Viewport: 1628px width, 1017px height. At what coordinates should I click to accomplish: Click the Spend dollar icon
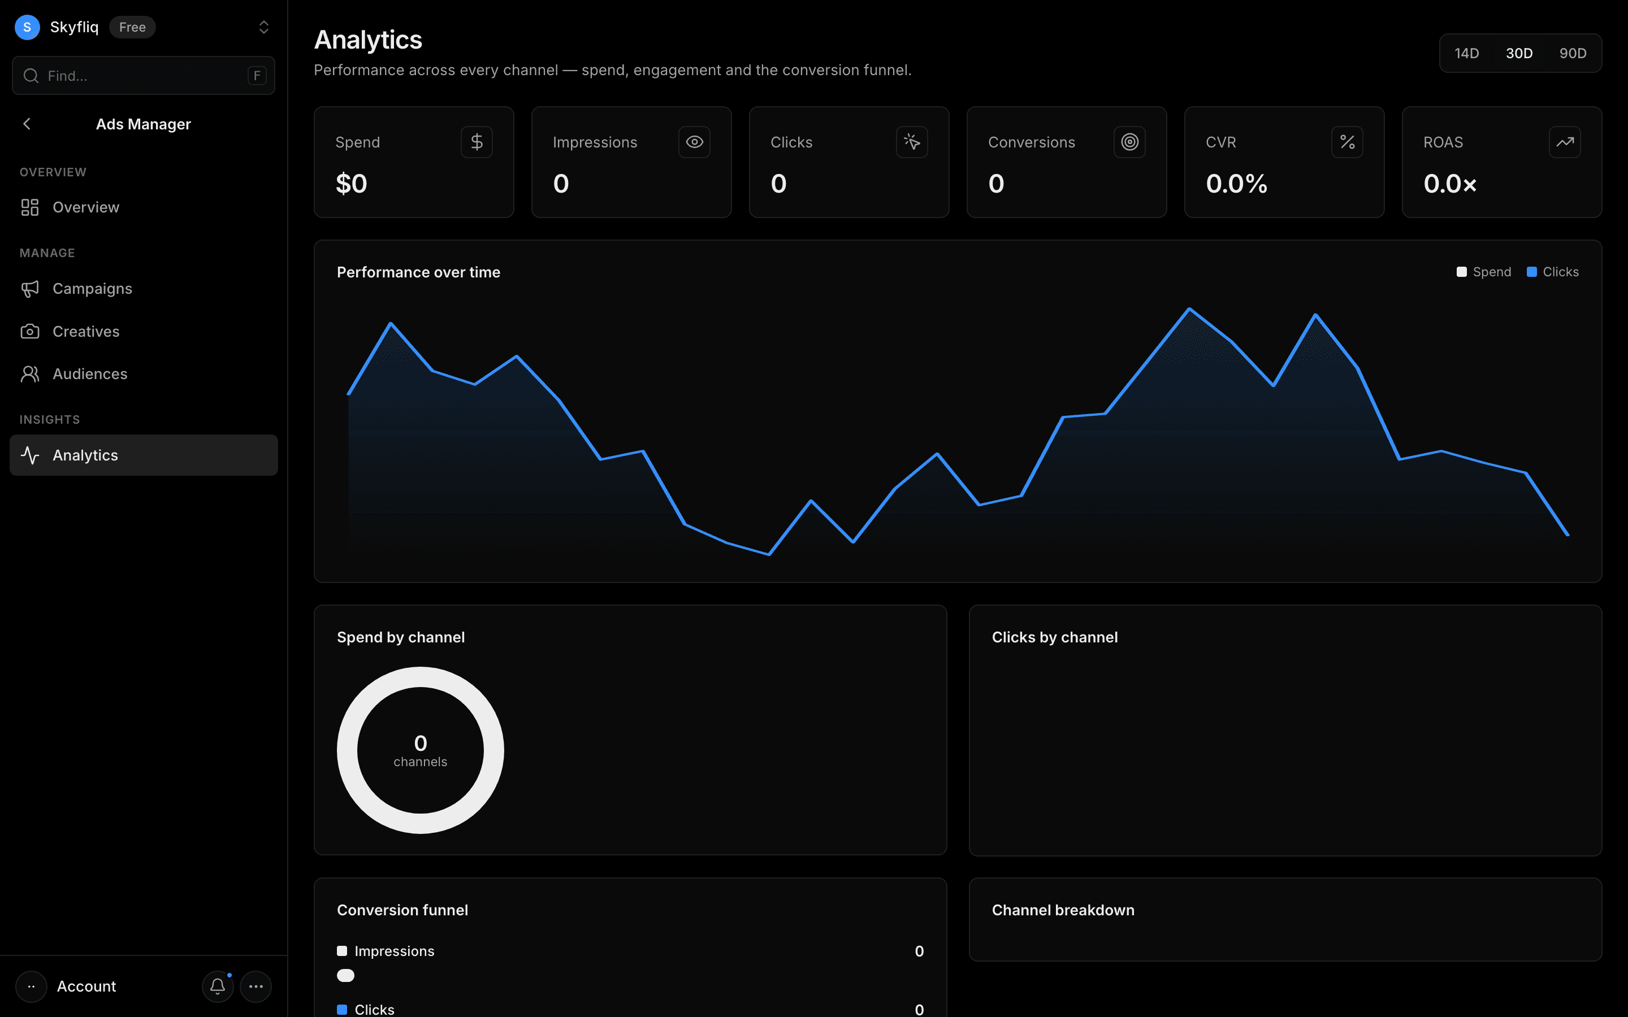coord(477,142)
